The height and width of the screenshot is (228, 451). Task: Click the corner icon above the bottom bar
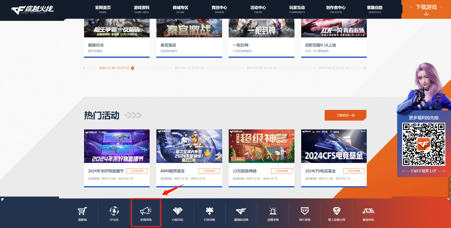click(x=3, y=200)
